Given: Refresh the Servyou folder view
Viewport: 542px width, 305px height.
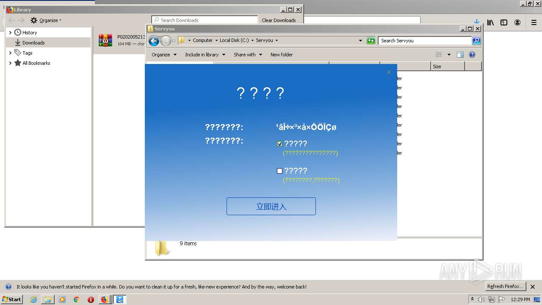Looking at the screenshot, I should (x=371, y=41).
